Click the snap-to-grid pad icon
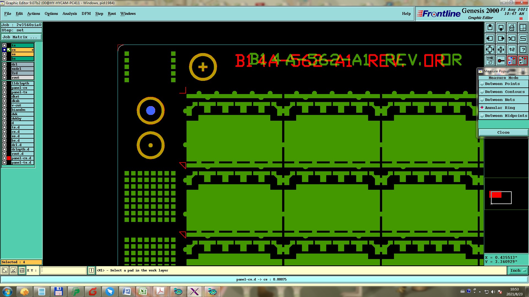529x297 pixels. [501, 61]
